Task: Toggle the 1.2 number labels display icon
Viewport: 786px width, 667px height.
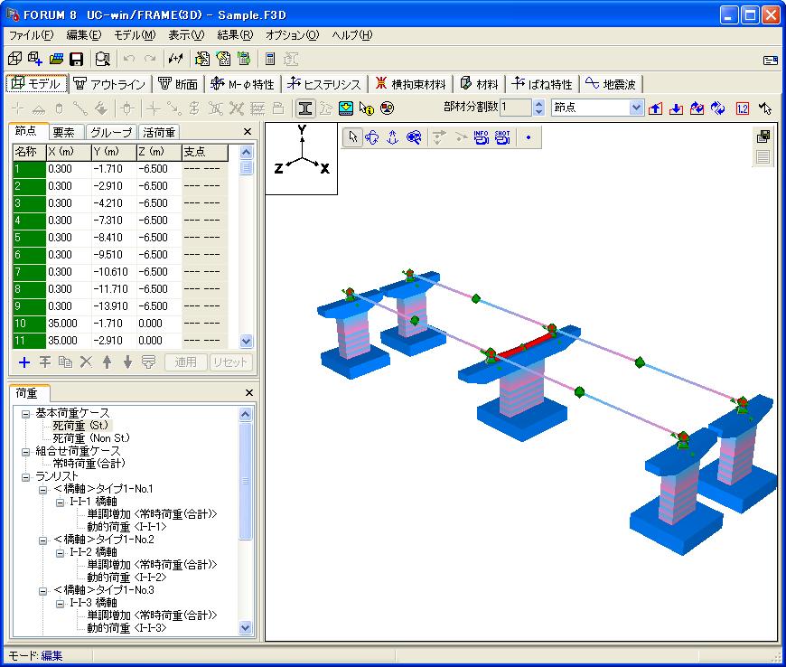Action: [743, 108]
